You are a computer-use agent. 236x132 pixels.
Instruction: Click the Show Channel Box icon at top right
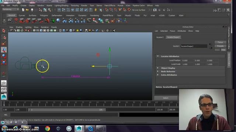pyautogui.click(x=228, y=10)
